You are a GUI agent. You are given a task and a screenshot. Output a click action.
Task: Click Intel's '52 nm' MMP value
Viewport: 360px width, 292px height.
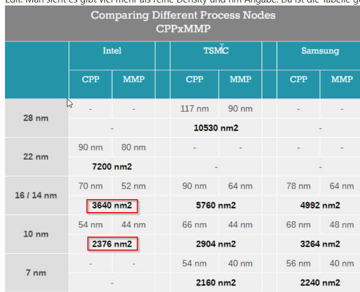click(x=134, y=186)
